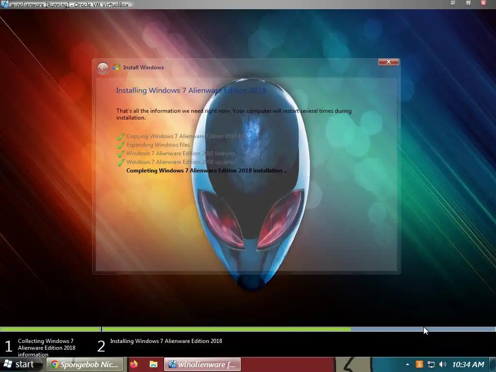Viewport: 496px width, 372px height.
Task: Open the Windows start menu
Action: click(x=21, y=364)
